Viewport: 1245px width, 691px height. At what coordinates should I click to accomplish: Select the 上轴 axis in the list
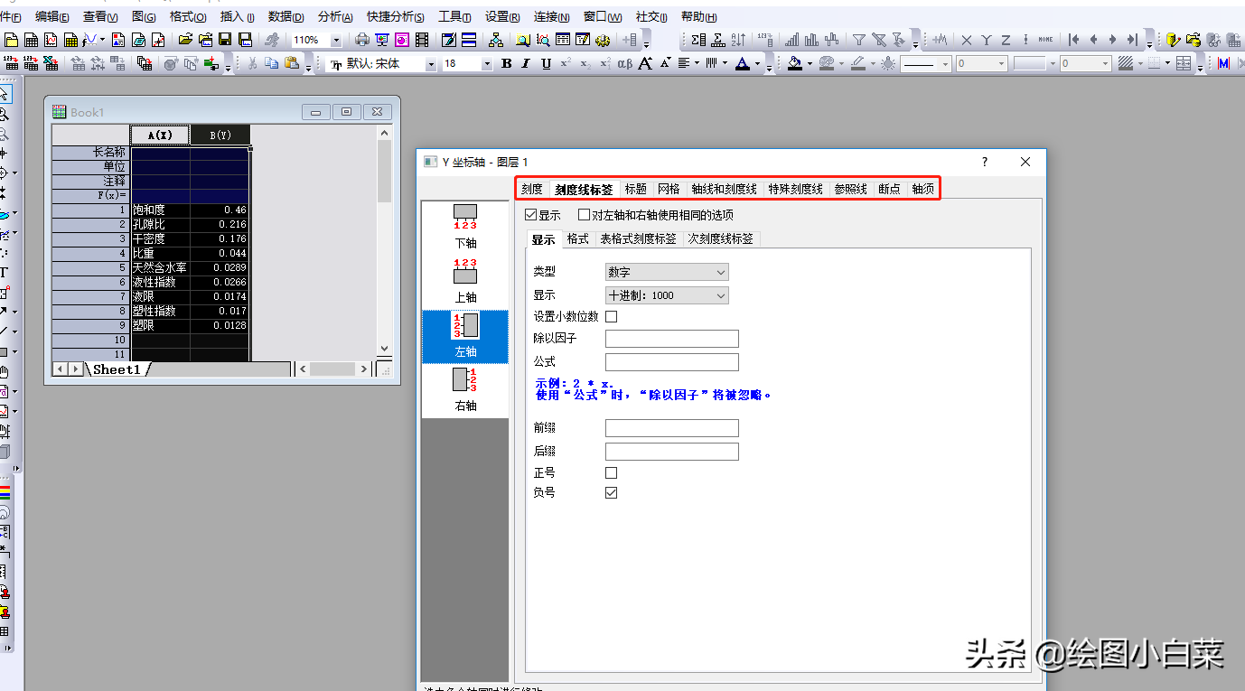(x=465, y=281)
